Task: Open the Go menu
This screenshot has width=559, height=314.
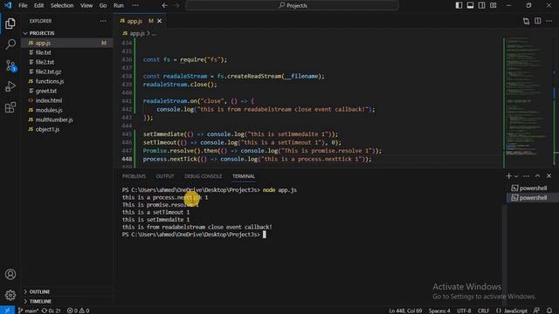Action: (x=103, y=5)
